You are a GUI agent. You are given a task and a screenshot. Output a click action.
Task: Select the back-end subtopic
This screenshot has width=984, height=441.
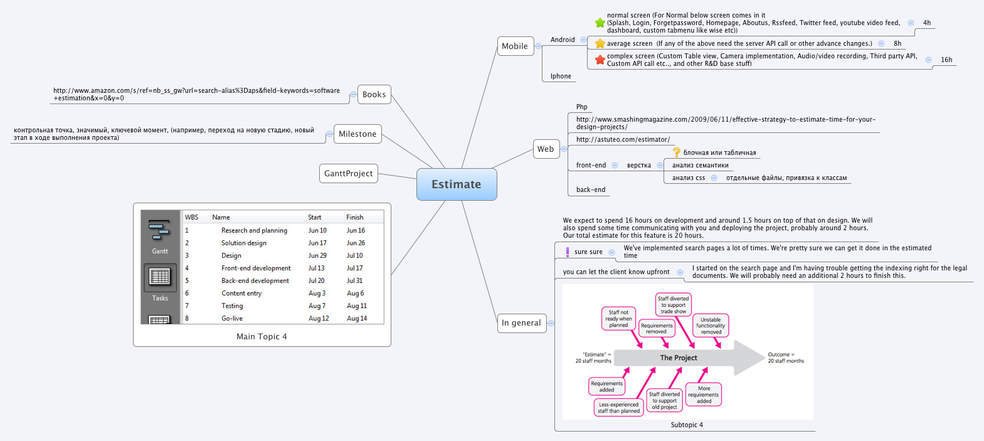click(x=591, y=189)
